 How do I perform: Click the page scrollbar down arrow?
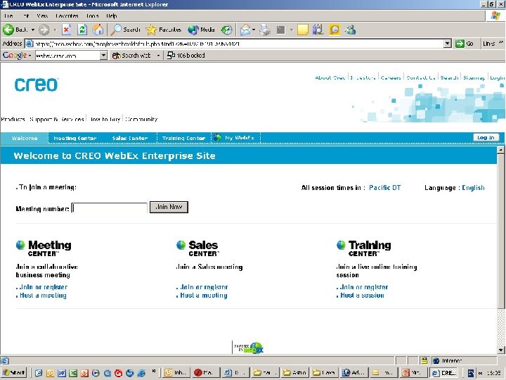point(501,350)
